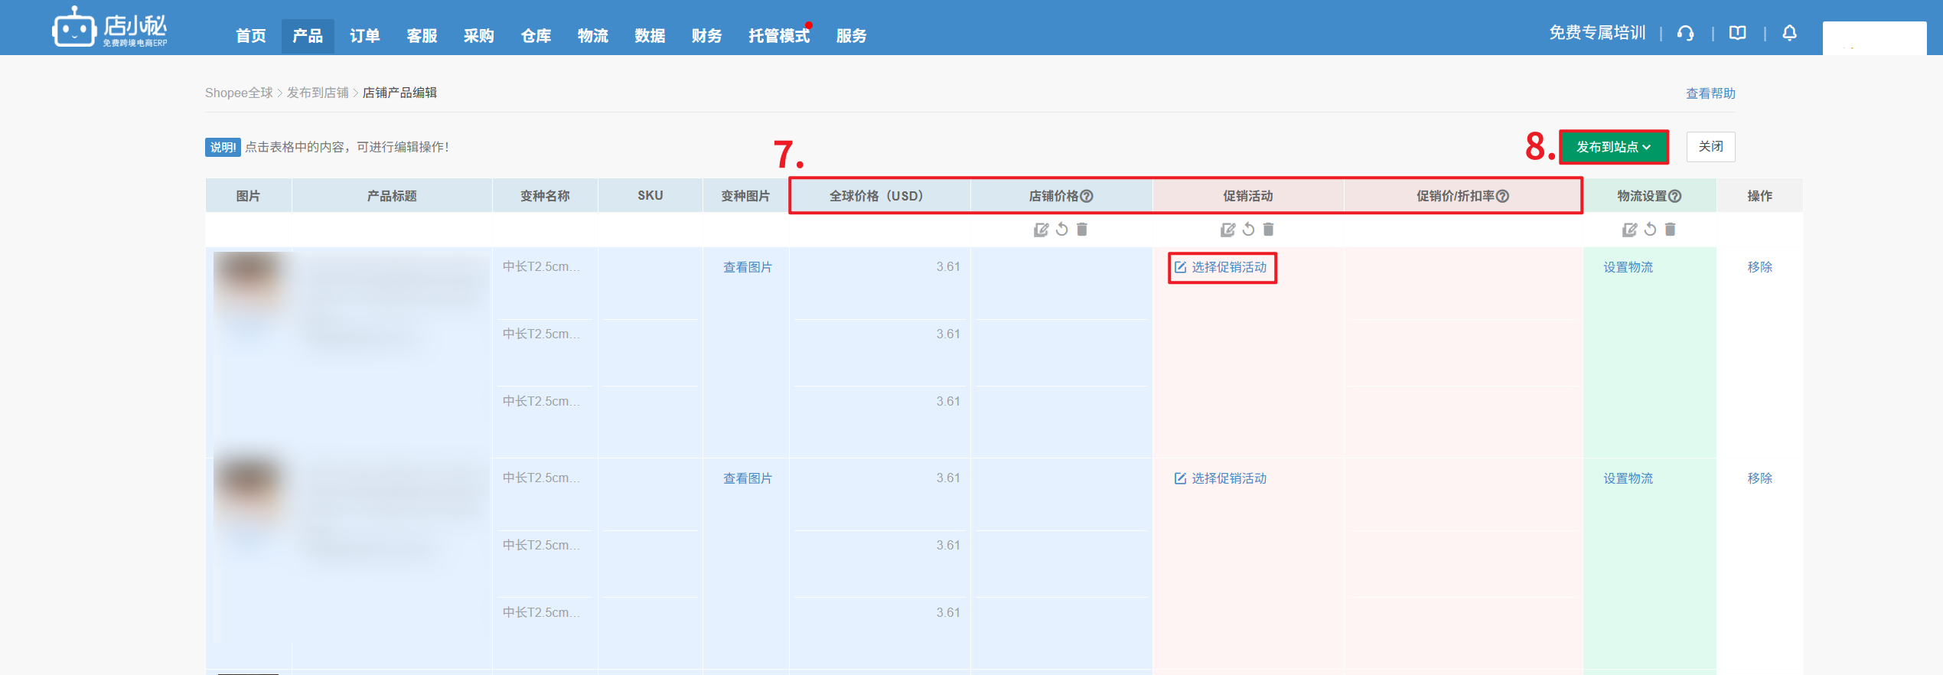Click batch edit icon under 物流设置 column
Screen dimensions: 1943x675
1629,230
